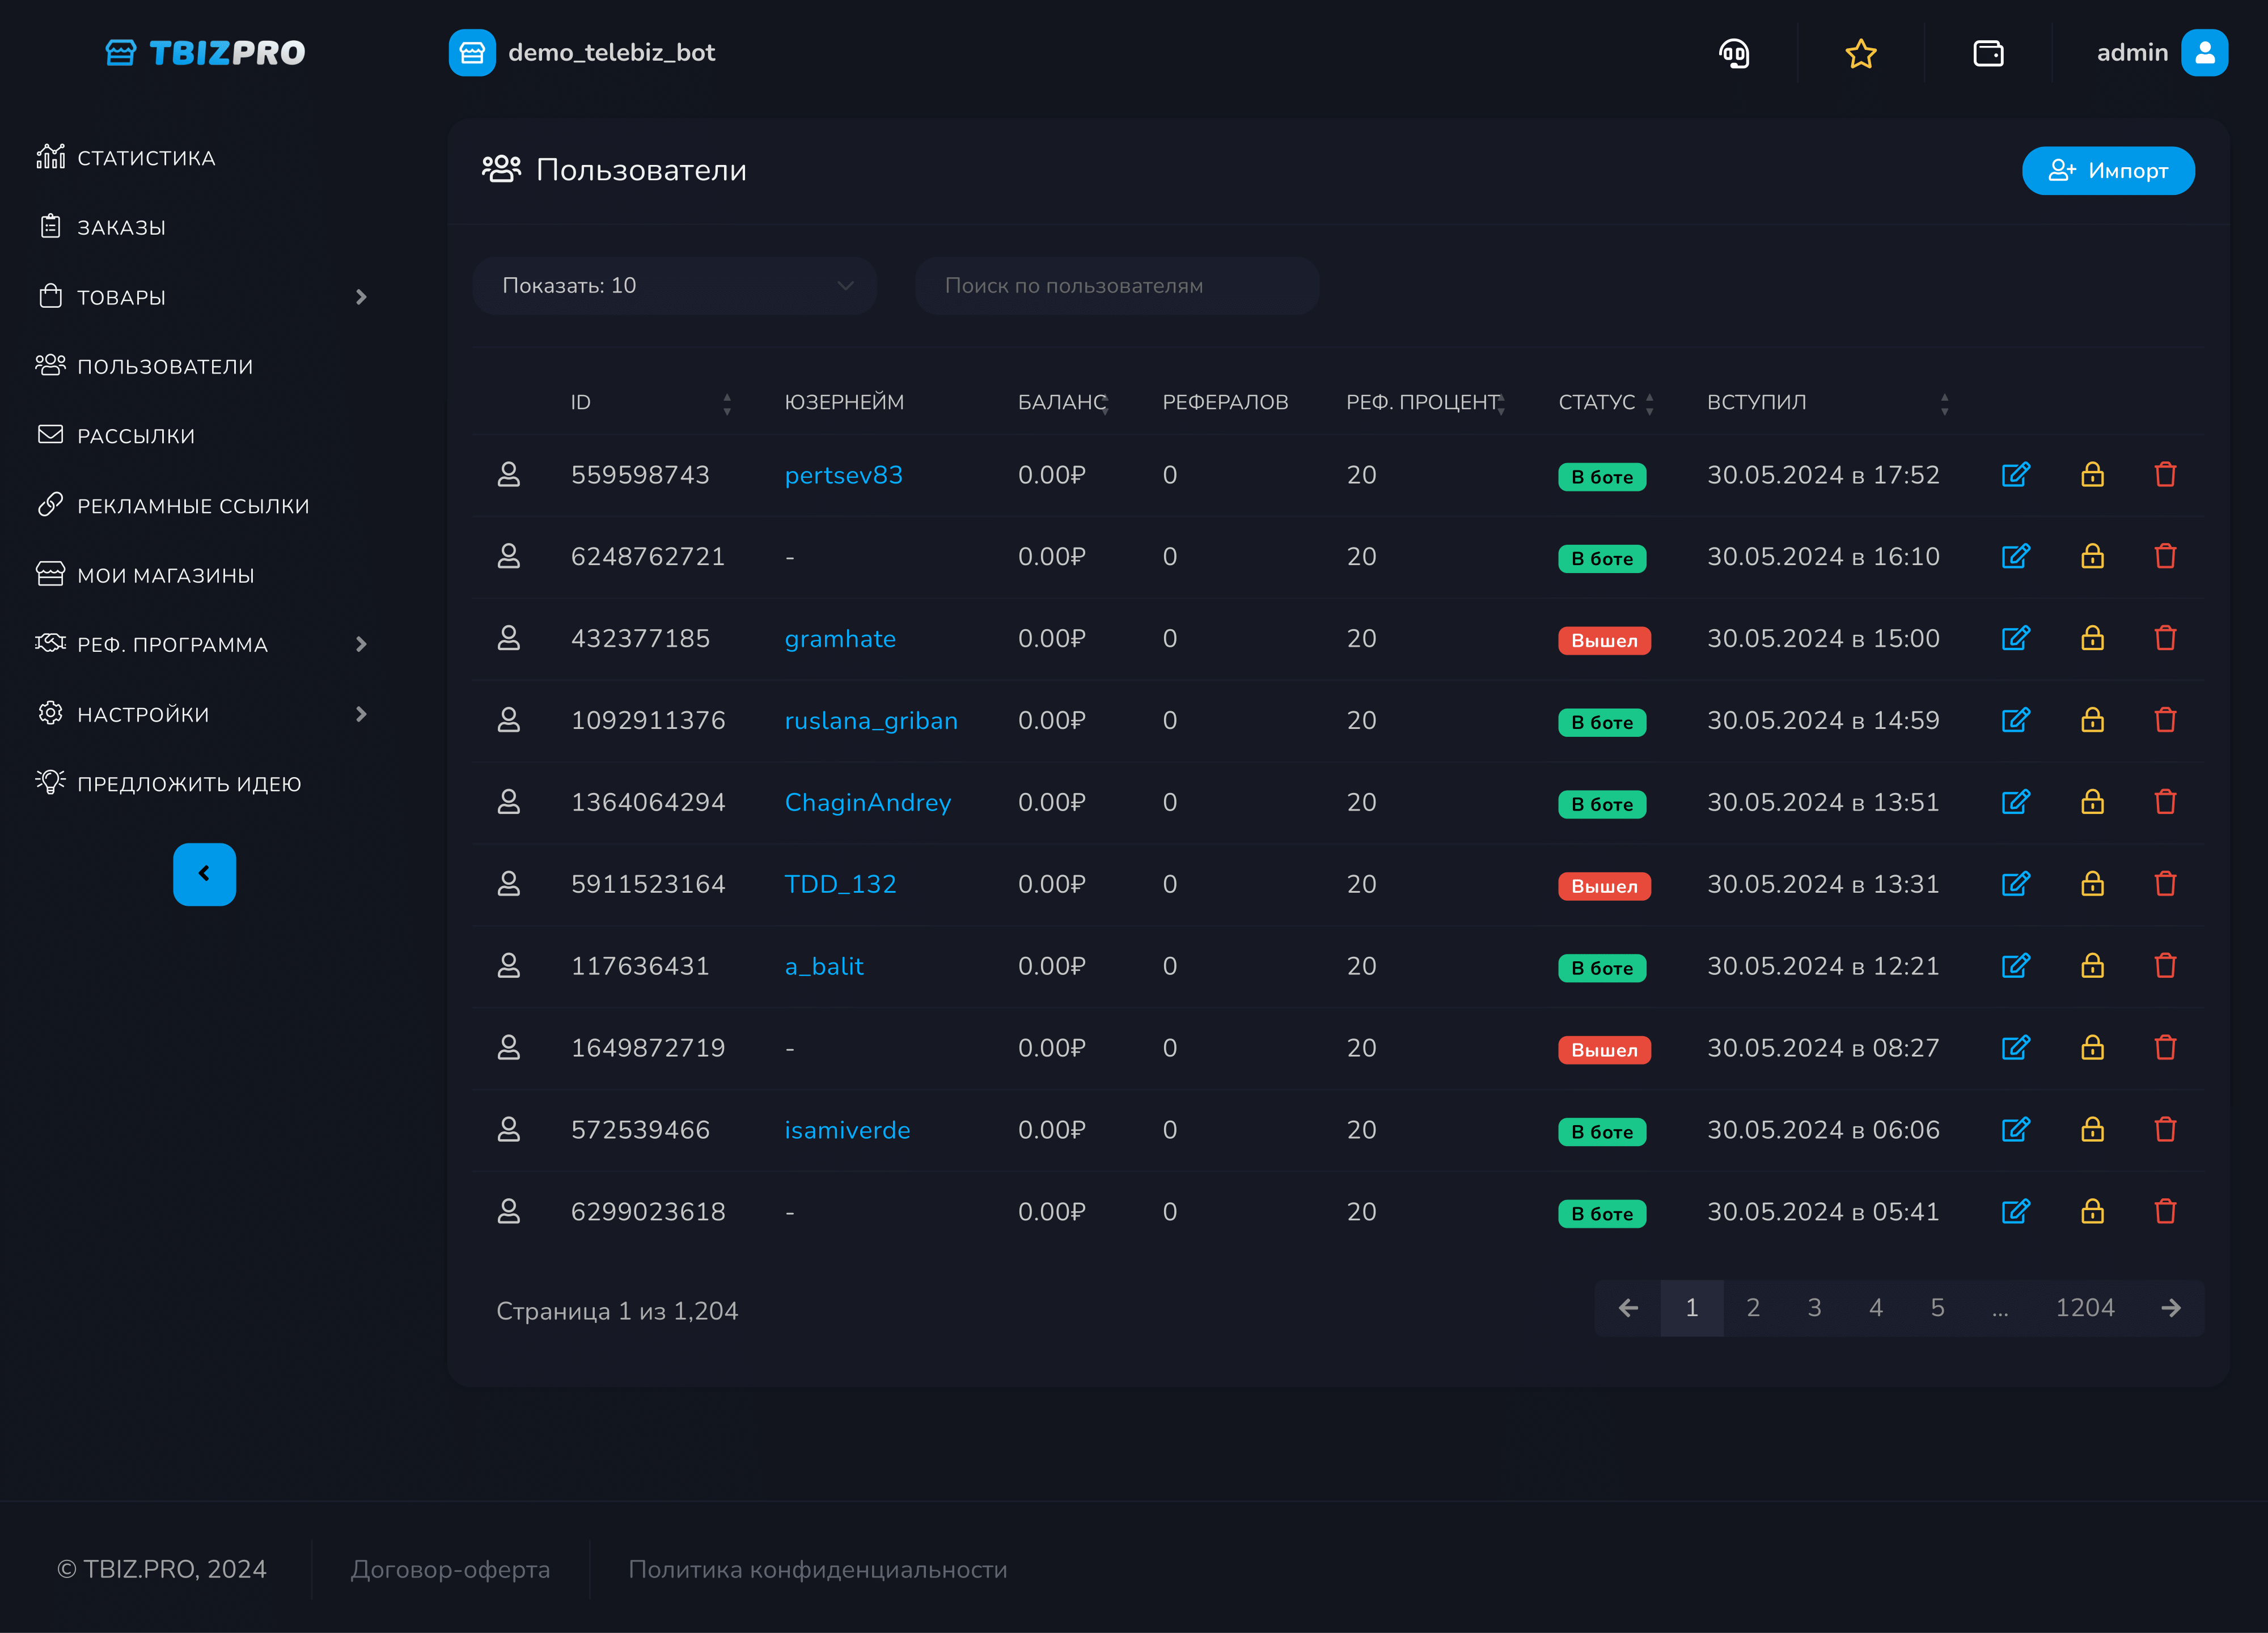Click the favorites star icon

click(1860, 53)
